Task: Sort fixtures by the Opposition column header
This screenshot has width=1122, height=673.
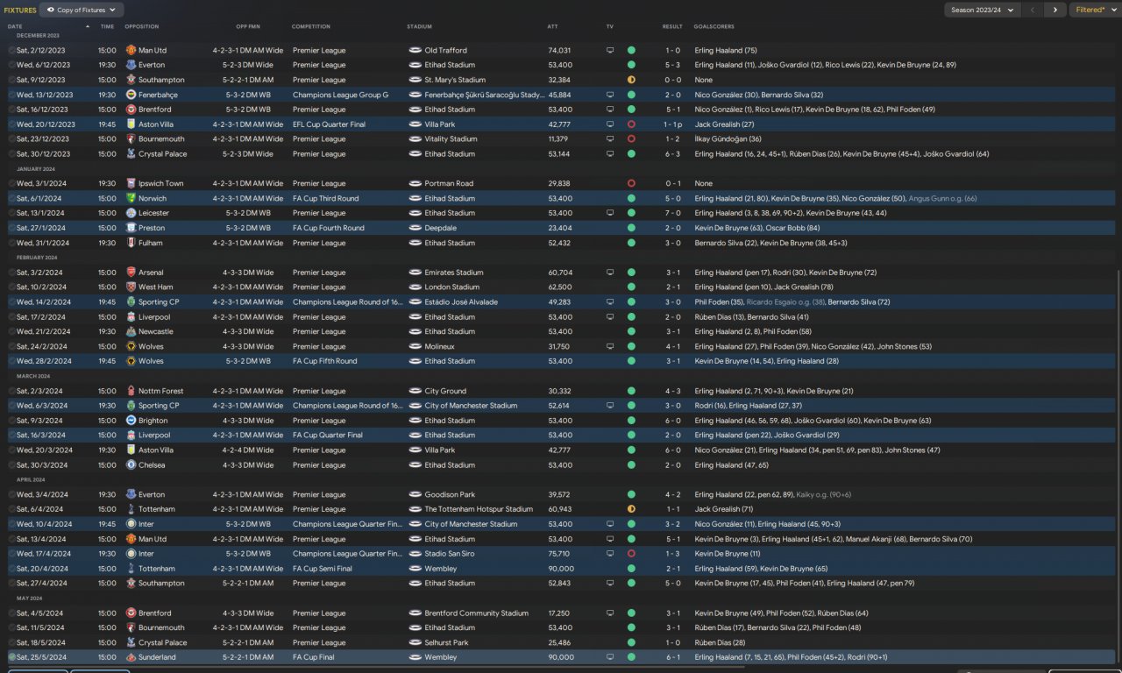Action: tap(141, 26)
